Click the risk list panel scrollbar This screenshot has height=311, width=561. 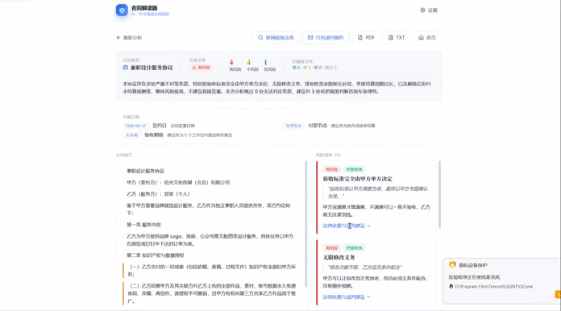pyautogui.click(x=439, y=194)
